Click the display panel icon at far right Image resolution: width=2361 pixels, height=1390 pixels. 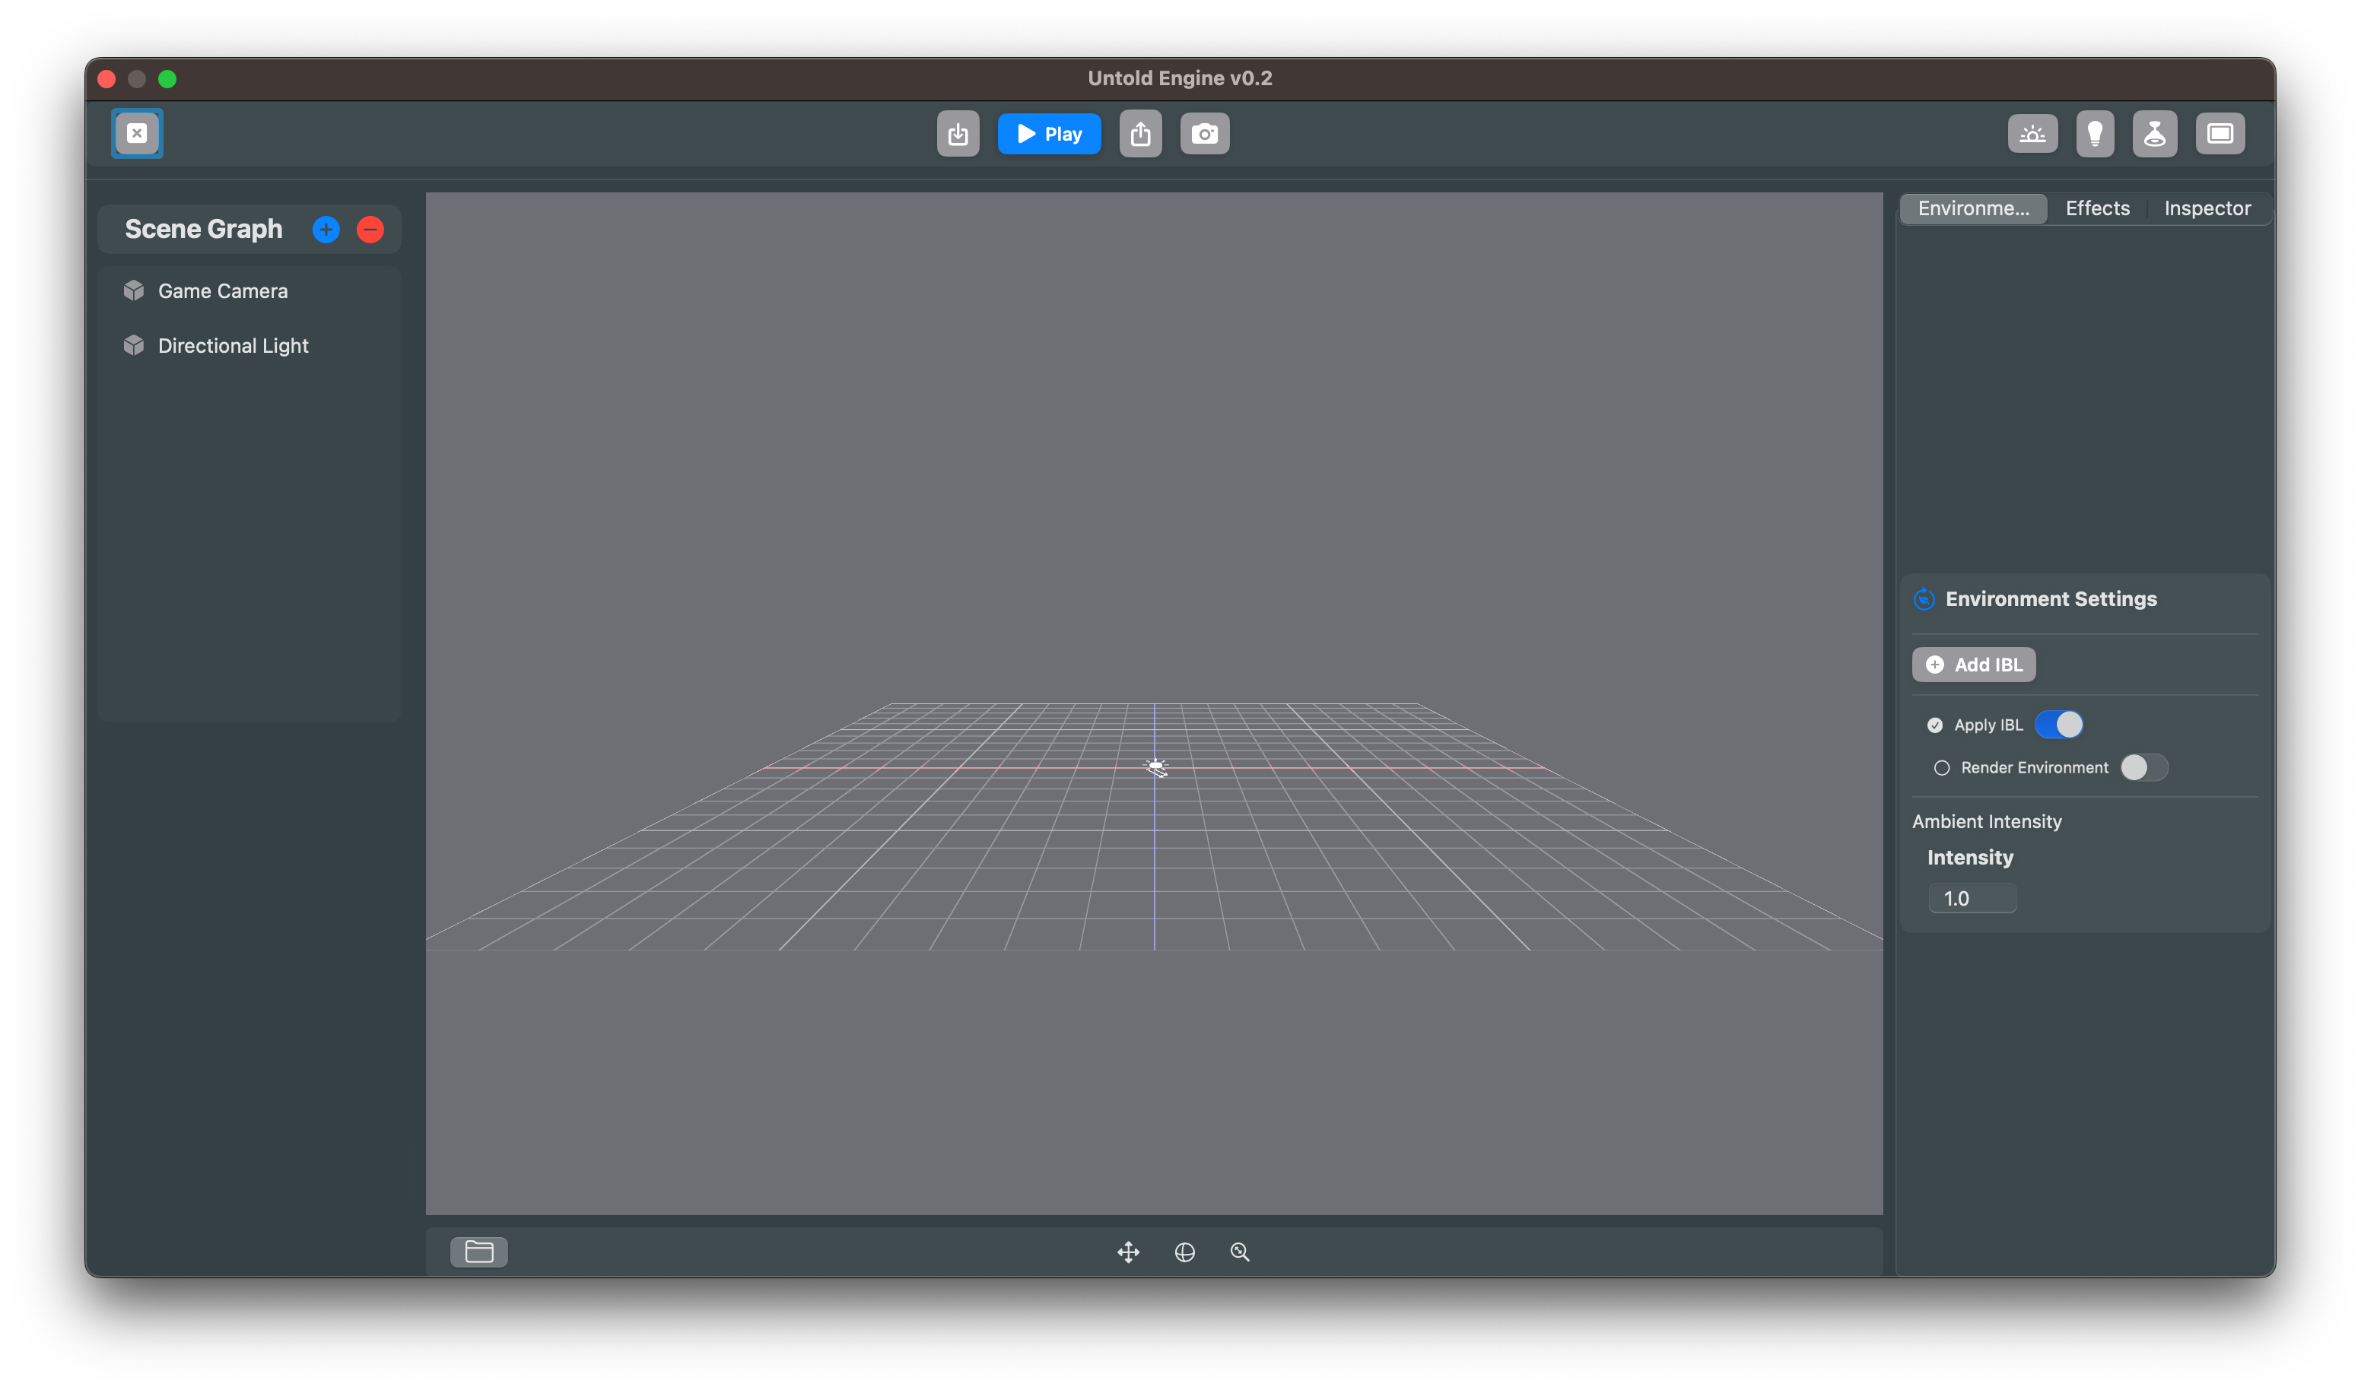(2220, 133)
